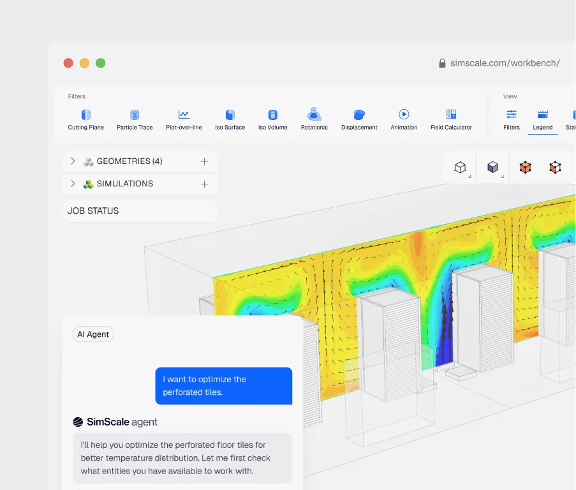
Task: Add a new simulation with plus
Action: pos(205,184)
